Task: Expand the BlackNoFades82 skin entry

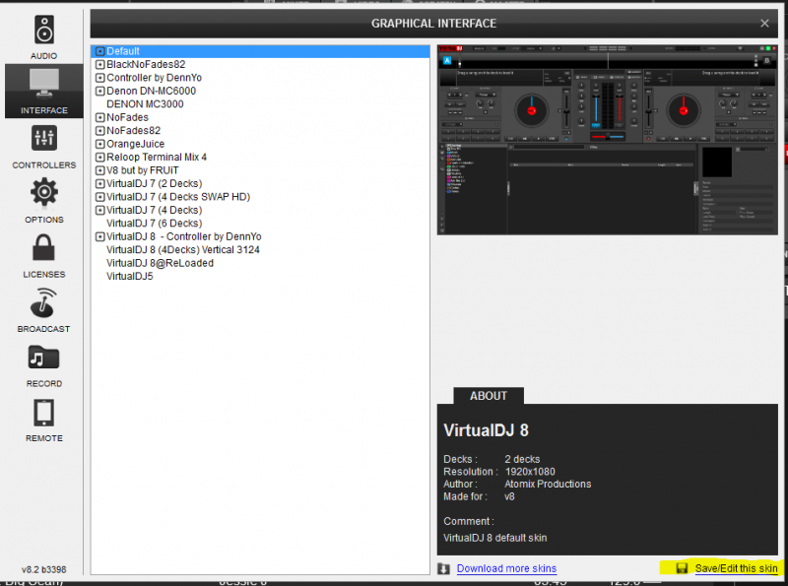Action: 100,64
